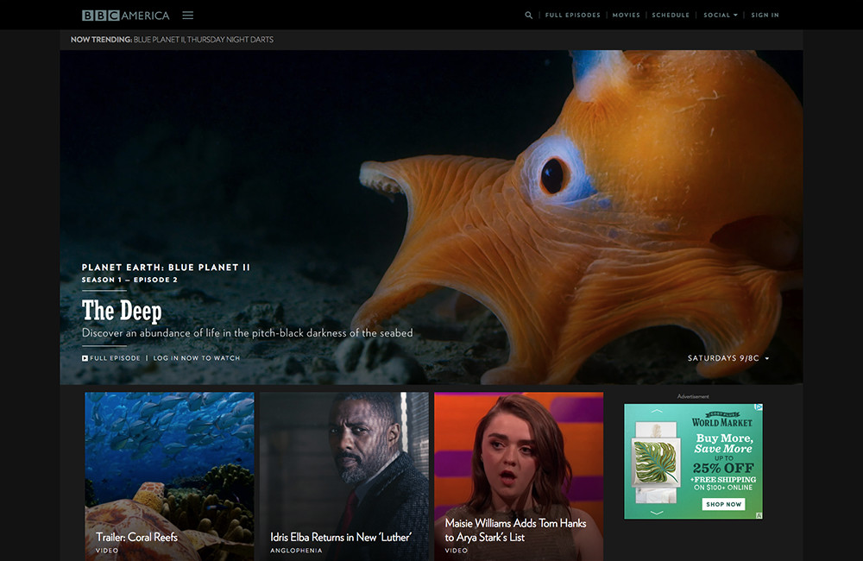
Task: Go to Movies section
Action: (627, 16)
